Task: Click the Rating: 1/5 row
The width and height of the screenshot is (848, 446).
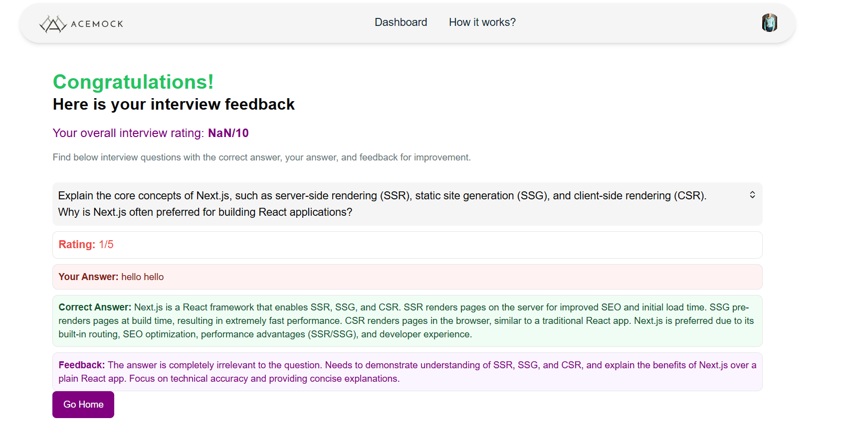Action: coord(407,245)
